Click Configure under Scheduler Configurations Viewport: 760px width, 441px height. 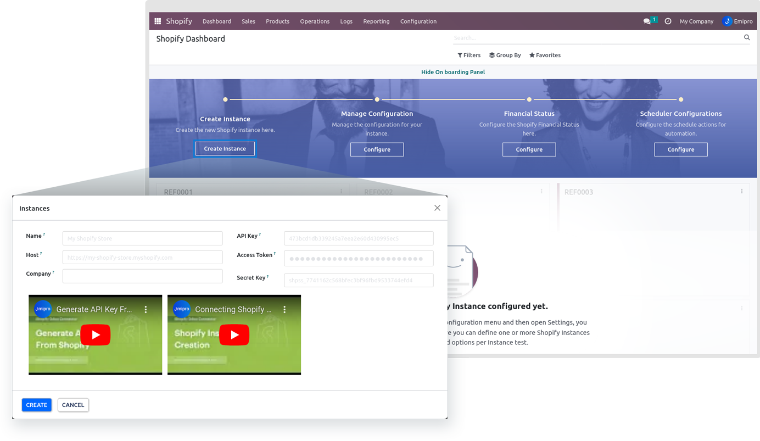click(x=681, y=149)
